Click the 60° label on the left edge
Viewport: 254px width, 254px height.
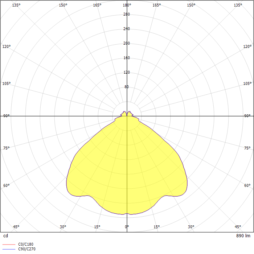pos(6,185)
